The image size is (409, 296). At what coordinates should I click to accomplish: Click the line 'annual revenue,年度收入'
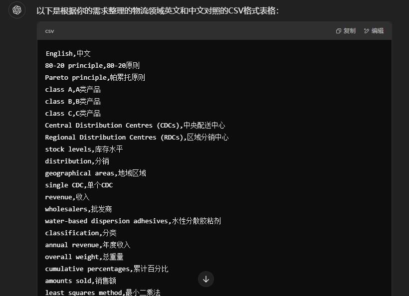[88, 245]
